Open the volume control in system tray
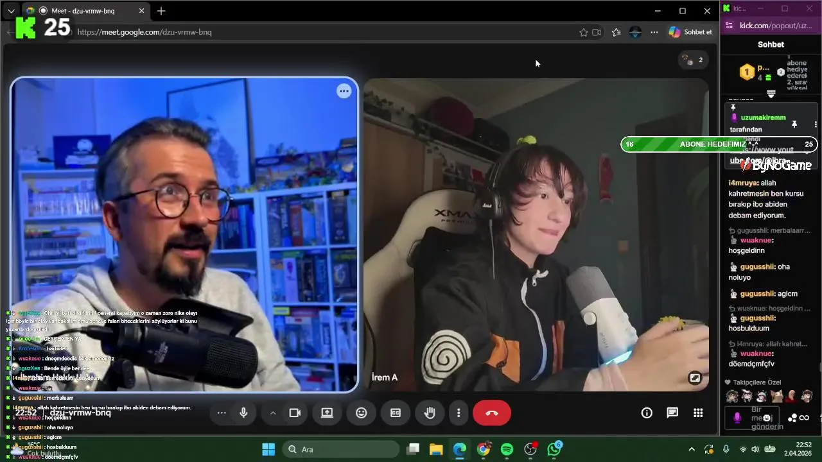The width and height of the screenshot is (822, 462). [x=755, y=449]
